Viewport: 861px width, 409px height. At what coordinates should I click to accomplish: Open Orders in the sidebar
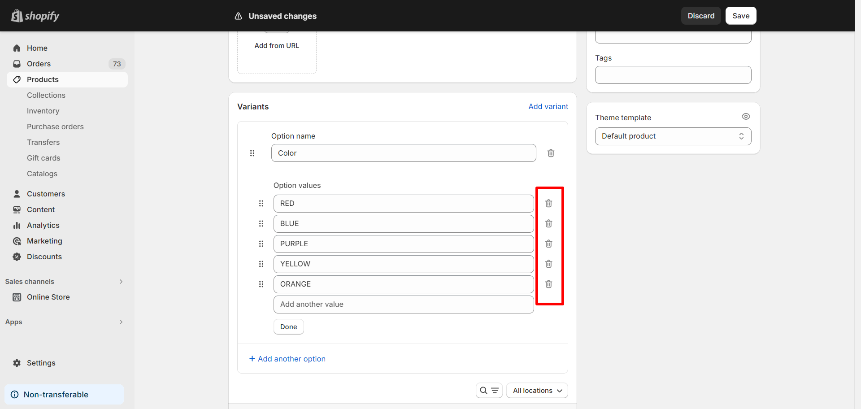[39, 64]
